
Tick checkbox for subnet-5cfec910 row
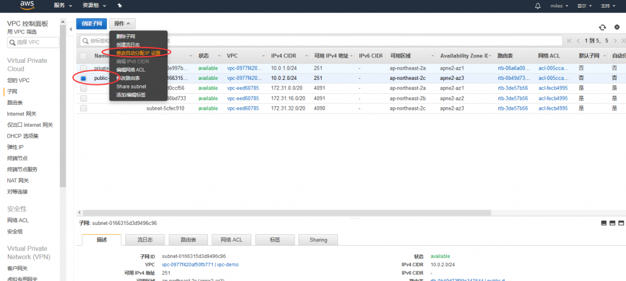[x=83, y=108]
